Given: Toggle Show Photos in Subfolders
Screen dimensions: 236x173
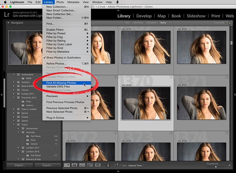Looking at the screenshot, I should pyautogui.click(x=66, y=58).
